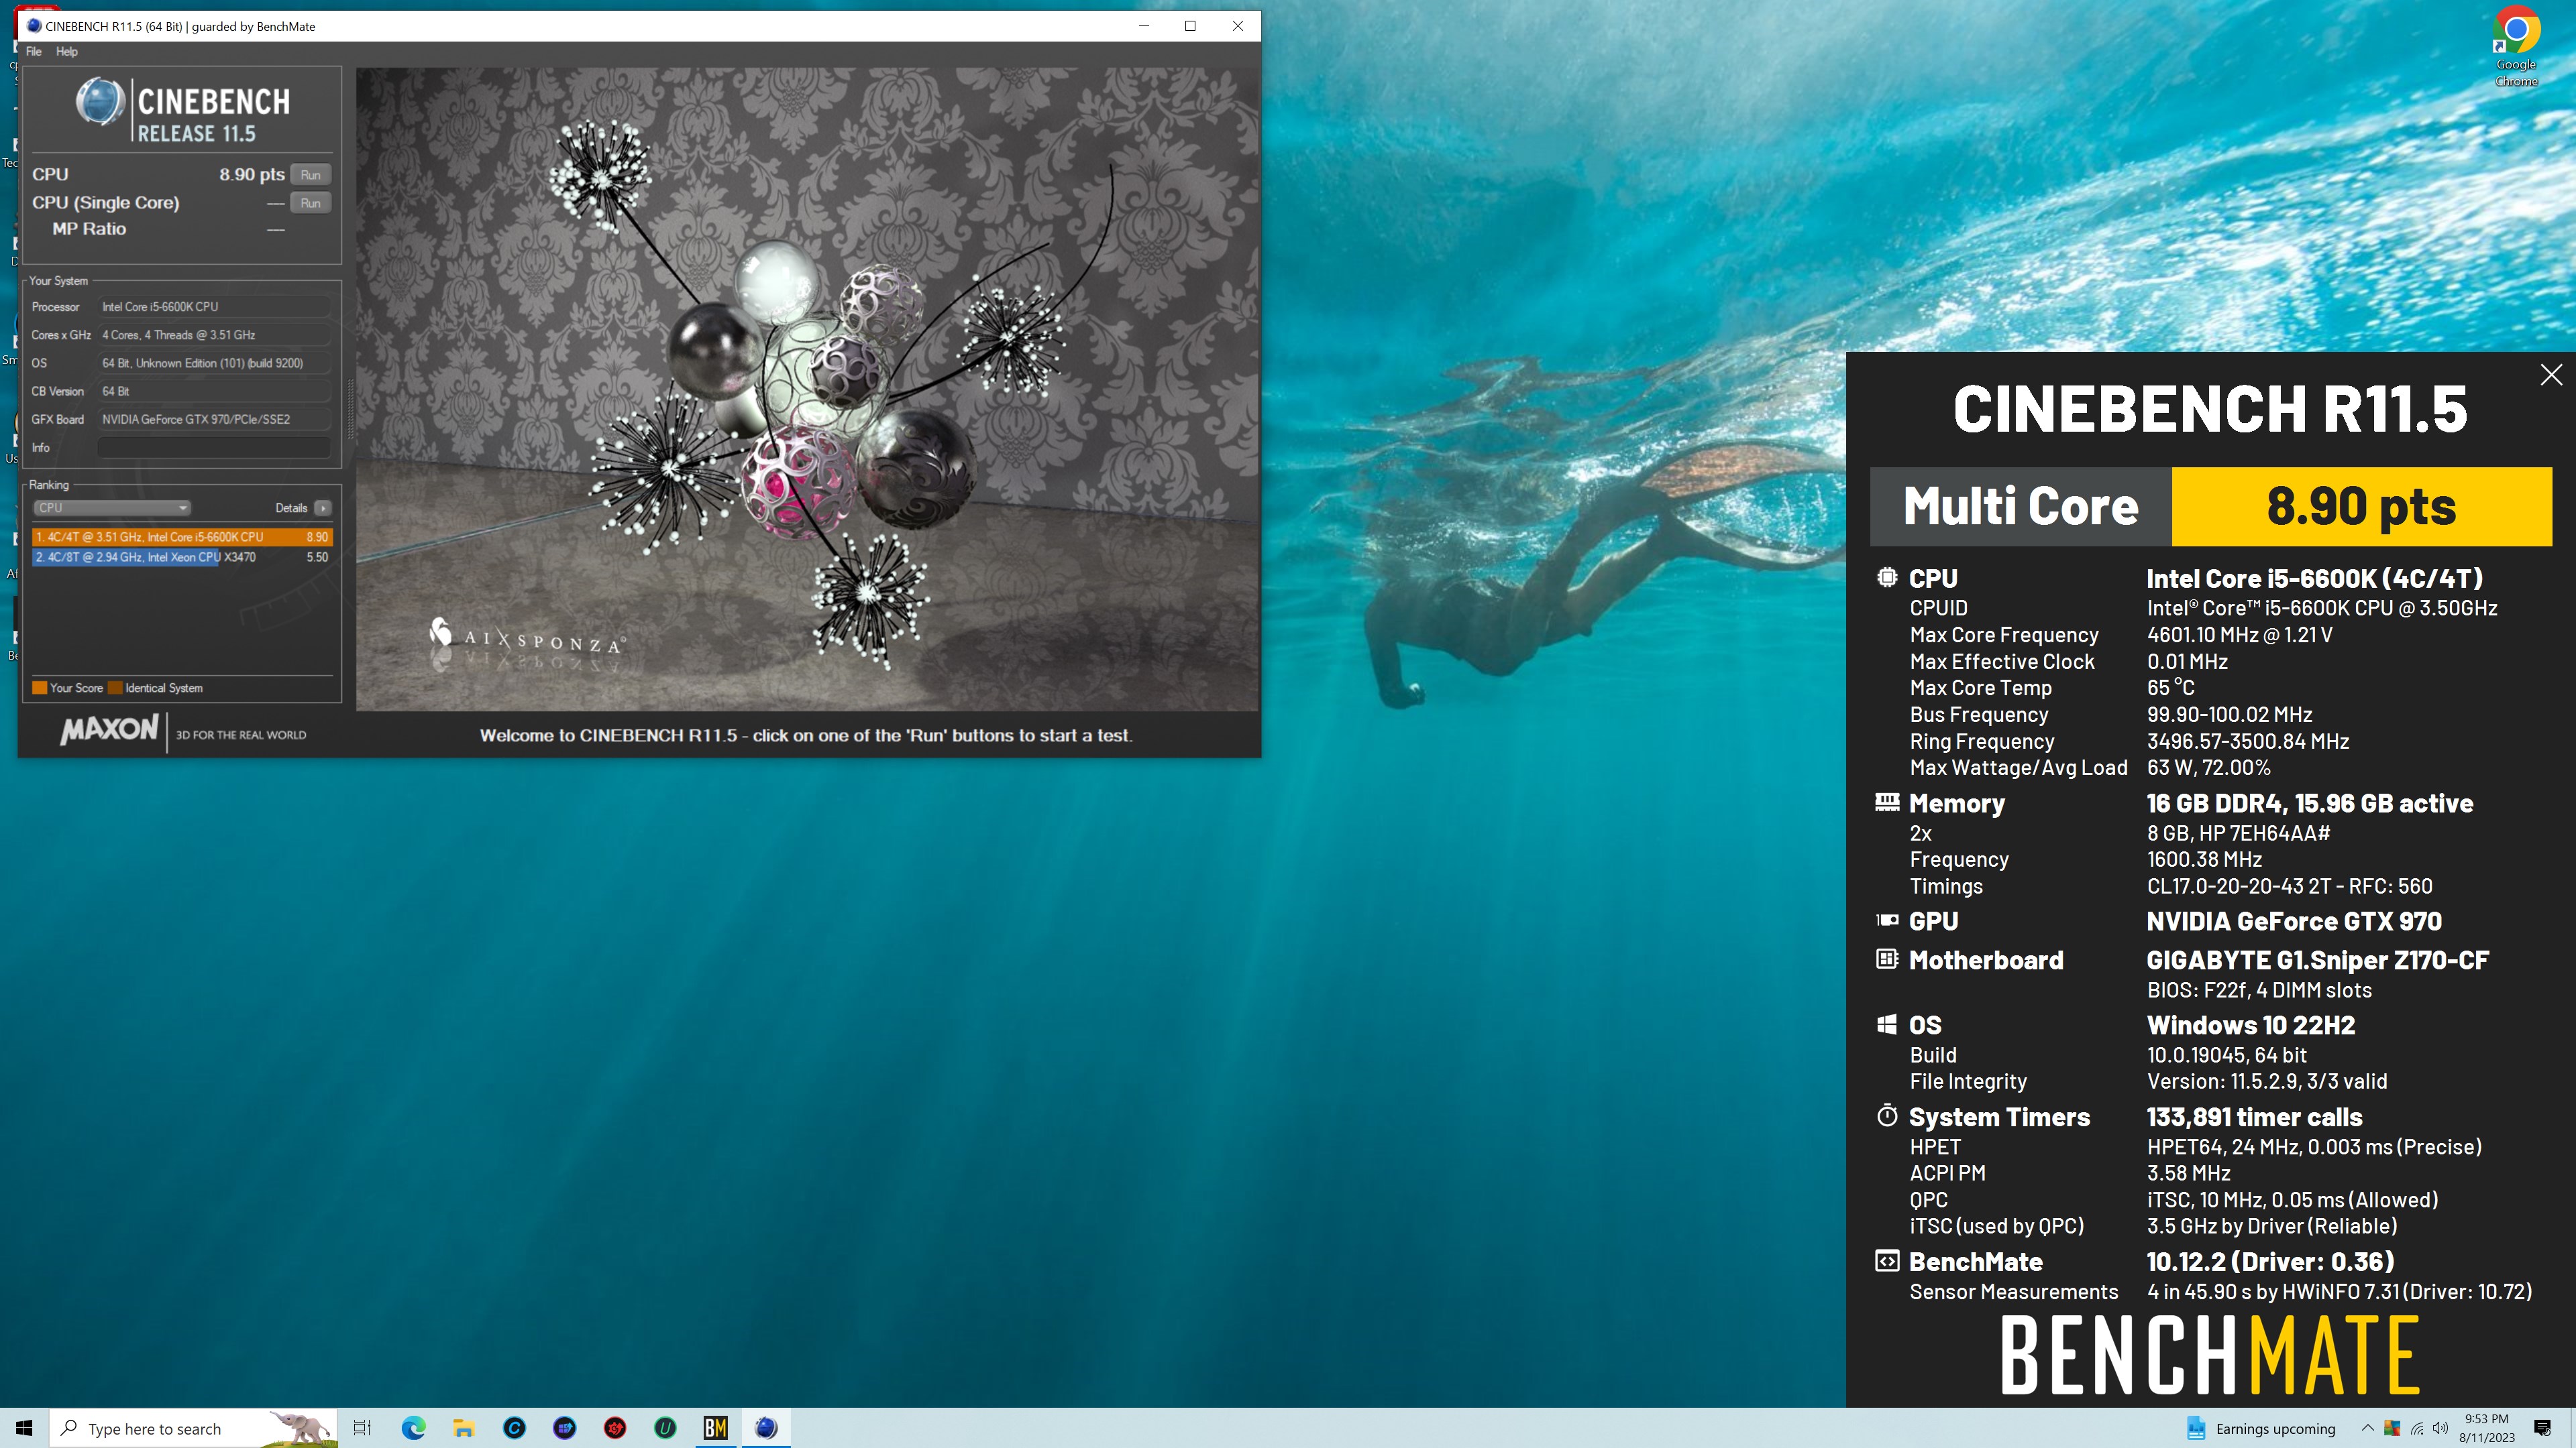Click the yellow 8.90 pts score box

[x=2361, y=507]
